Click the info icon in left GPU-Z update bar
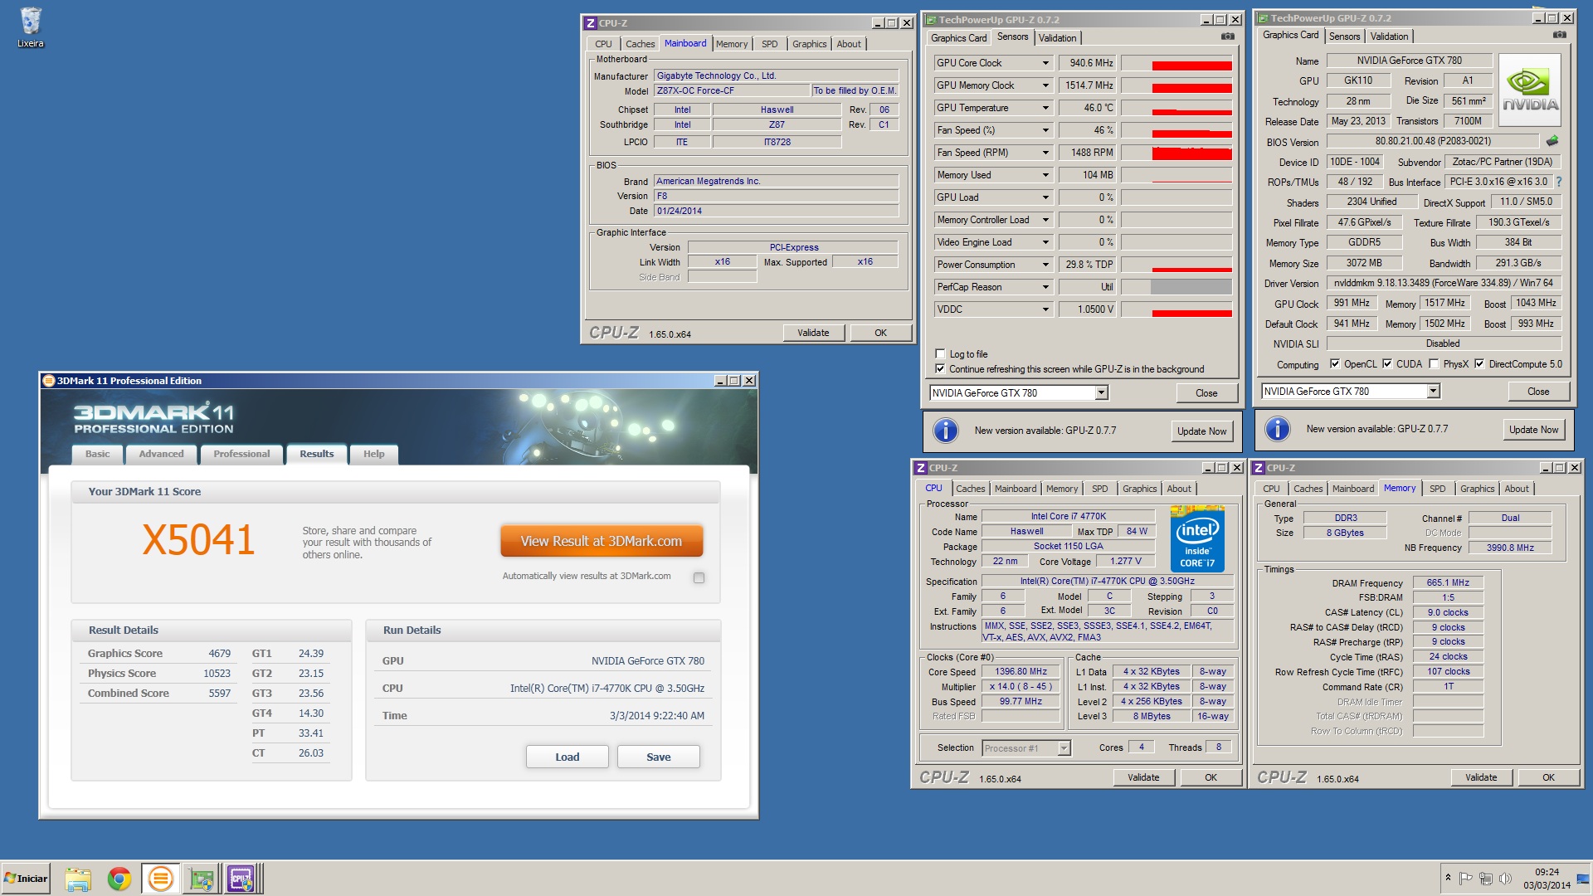Screen dimensions: 1593x896 tap(945, 431)
